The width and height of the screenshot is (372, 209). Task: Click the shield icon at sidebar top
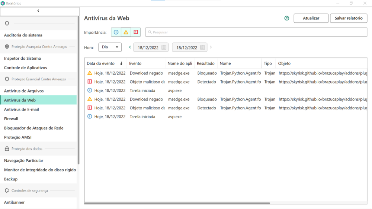point(7,23)
